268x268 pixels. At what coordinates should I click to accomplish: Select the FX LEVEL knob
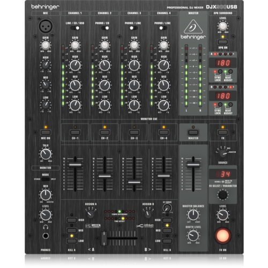coord(223,215)
